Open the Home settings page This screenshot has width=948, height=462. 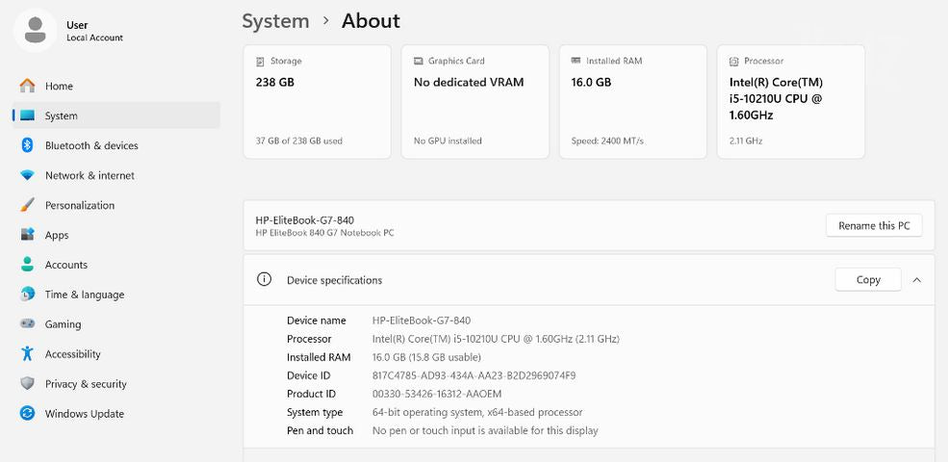point(116,86)
